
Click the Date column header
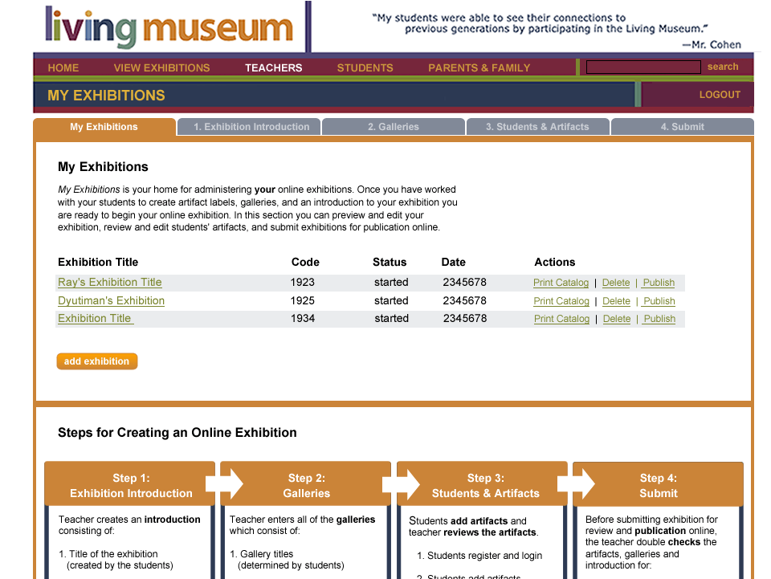(453, 262)
